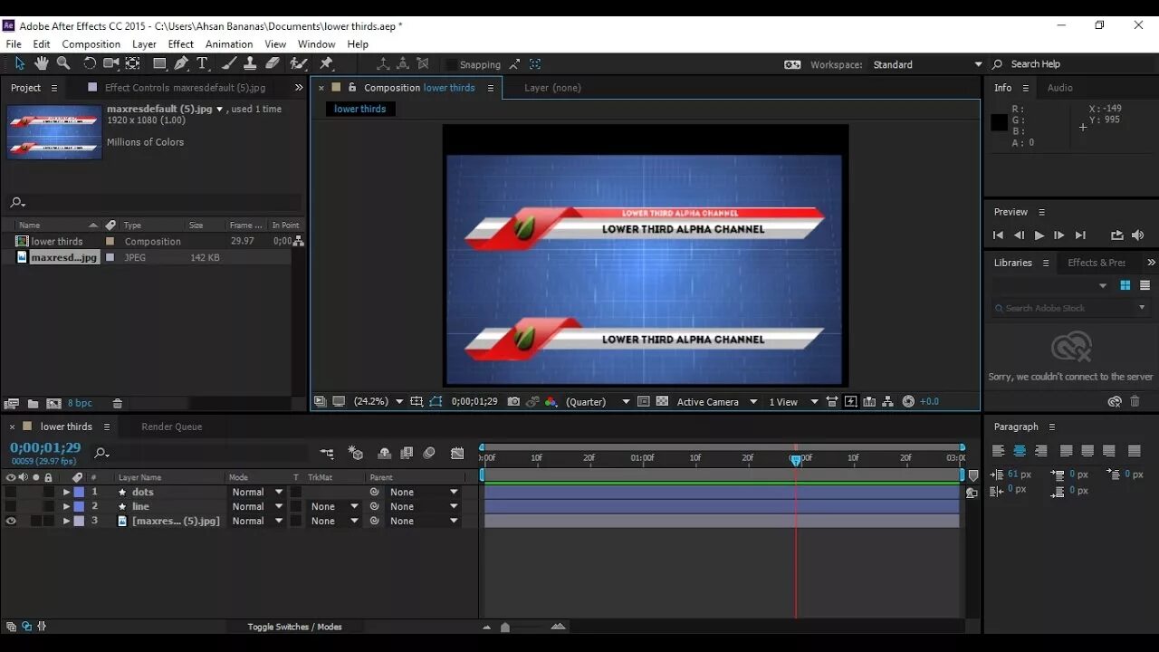Click the 8 bpc color depth button

(80, 403)
